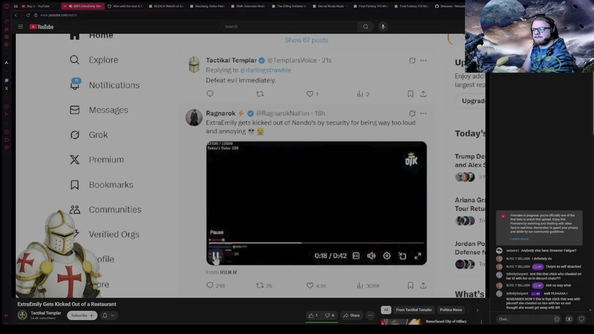Send a Super Chat via dollar icon
The image size is (594, 334).
tap(569, 319)
